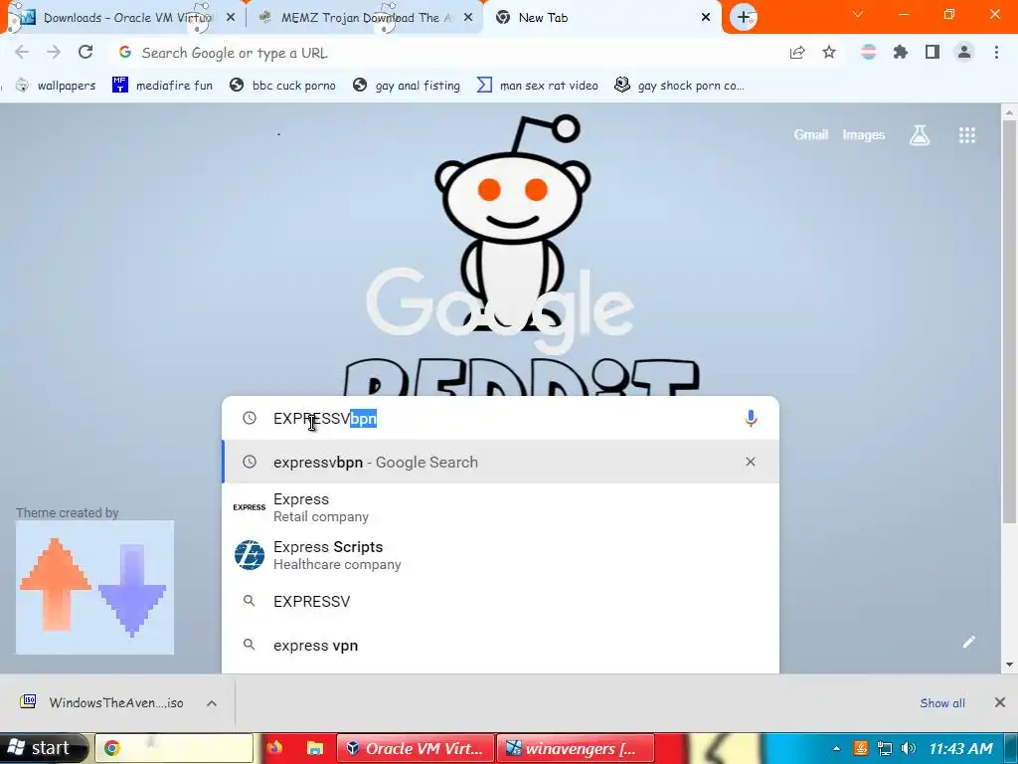
Task: Start voice search with the microphone
Action: click(x=751, y=419)
